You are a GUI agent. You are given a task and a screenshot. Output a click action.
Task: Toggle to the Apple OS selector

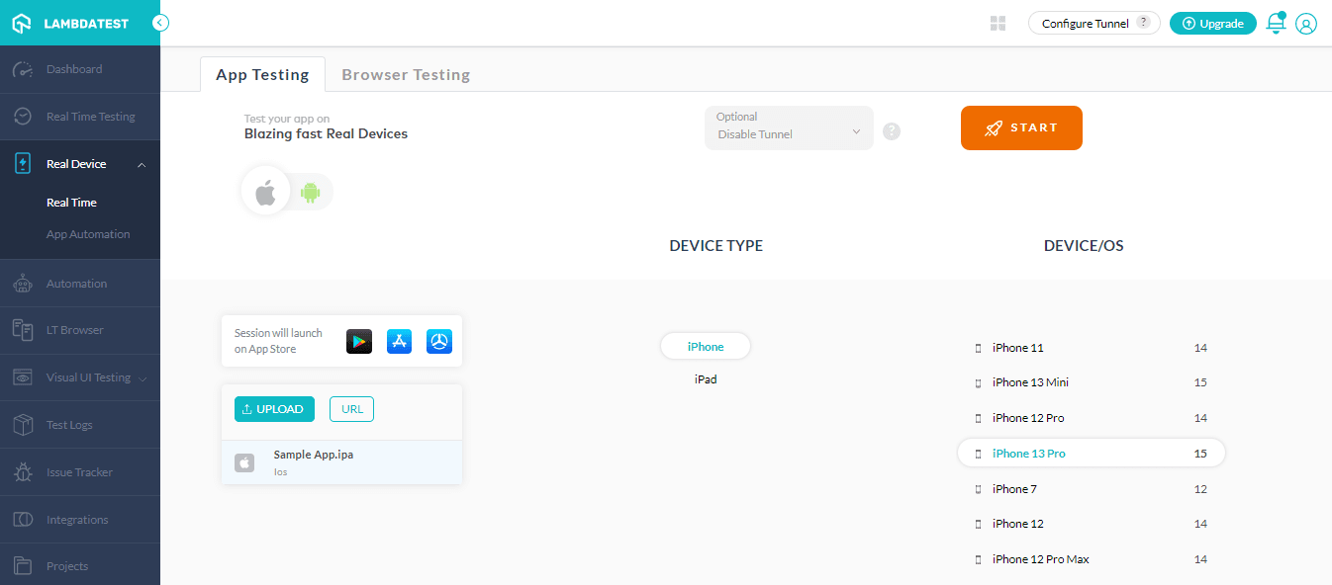point(265,190)
